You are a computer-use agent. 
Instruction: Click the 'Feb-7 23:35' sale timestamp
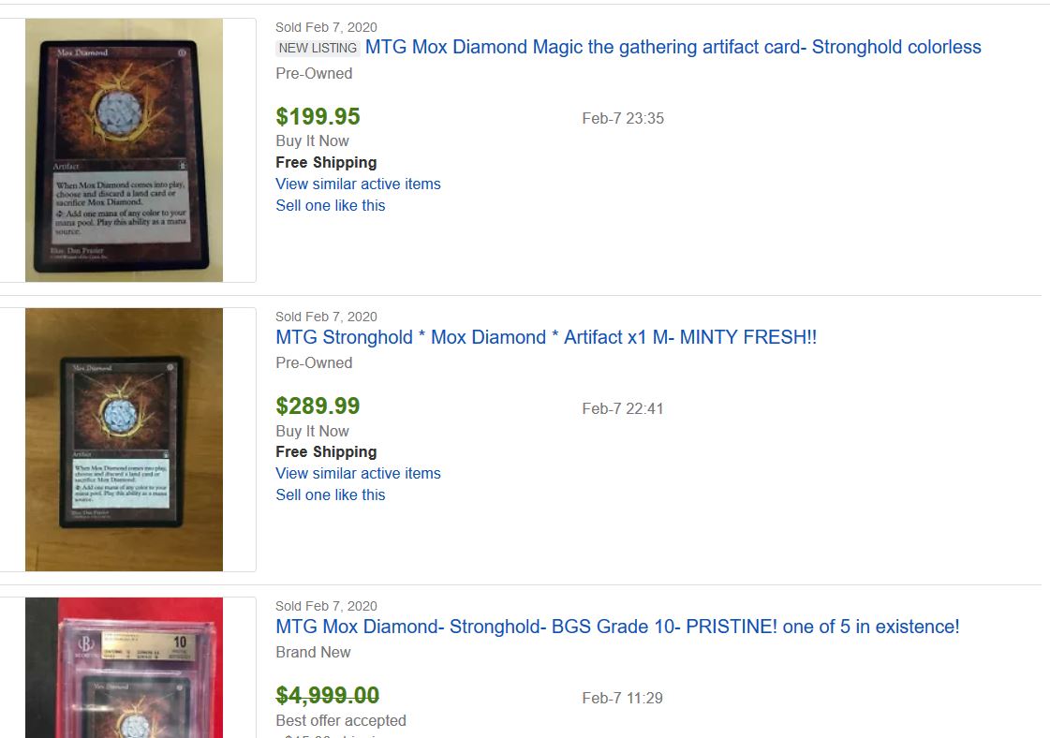(x=623, y=119)
